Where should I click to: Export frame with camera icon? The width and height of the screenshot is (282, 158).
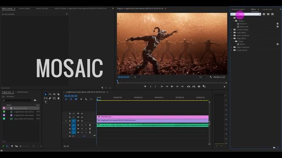(x=199, y=86)
